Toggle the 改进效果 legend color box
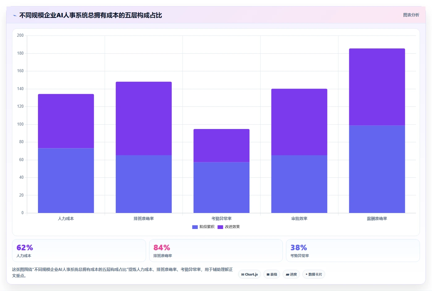This screenshot has width=432, height=291. click(x=220, y=227)
